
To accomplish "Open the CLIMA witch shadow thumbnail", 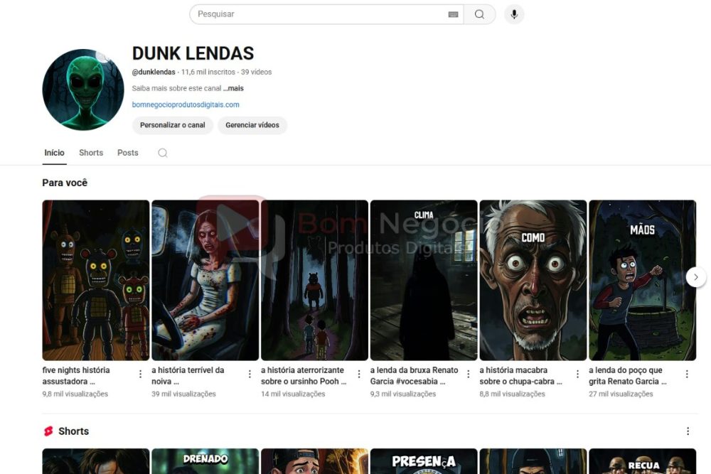I will [424, 280].
